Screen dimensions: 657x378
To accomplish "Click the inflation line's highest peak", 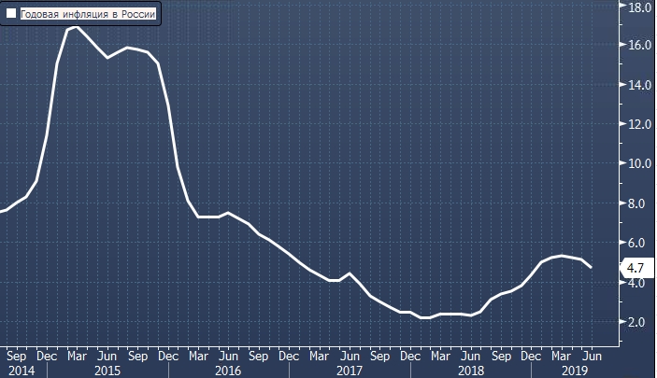I will coord(77,27).
